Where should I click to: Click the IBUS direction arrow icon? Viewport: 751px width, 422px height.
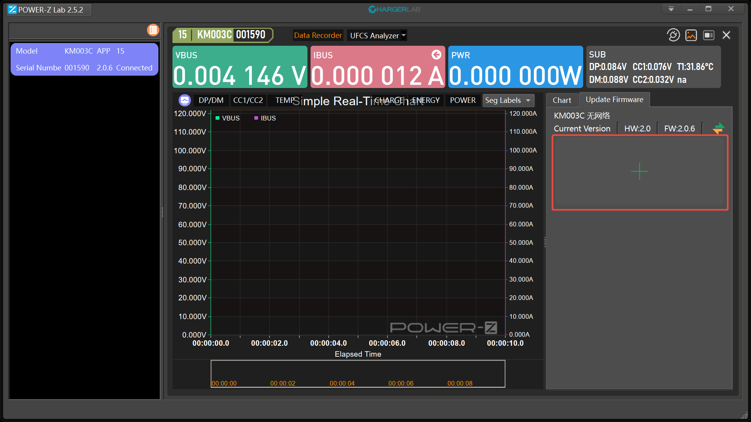(436, 55)
